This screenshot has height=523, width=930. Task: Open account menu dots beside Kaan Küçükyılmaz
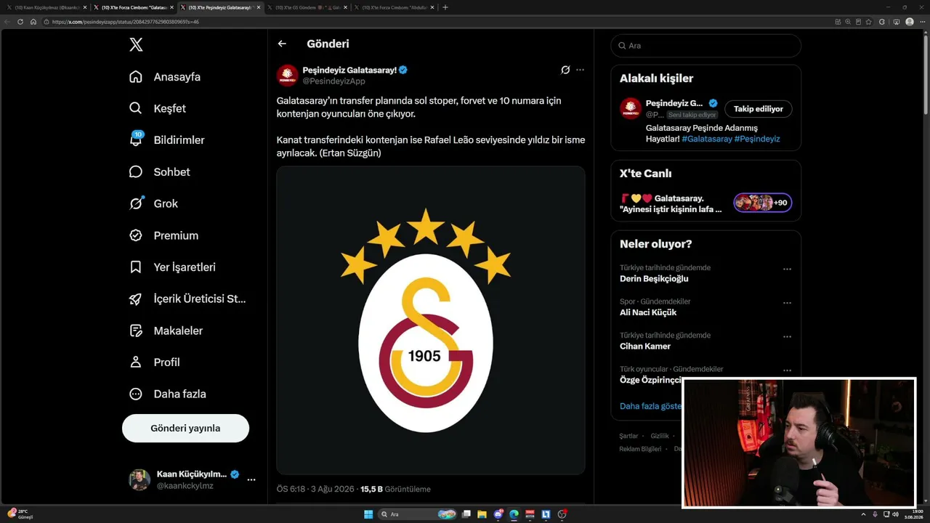click(251, 480)
